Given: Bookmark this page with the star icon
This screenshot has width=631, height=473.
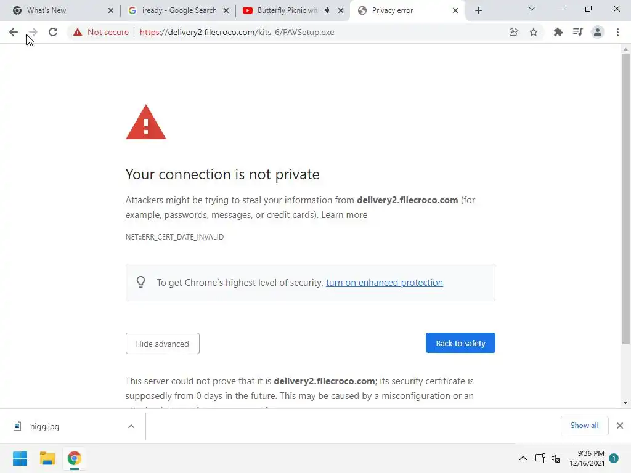Looking at the screenshot, I should (534, 32).
